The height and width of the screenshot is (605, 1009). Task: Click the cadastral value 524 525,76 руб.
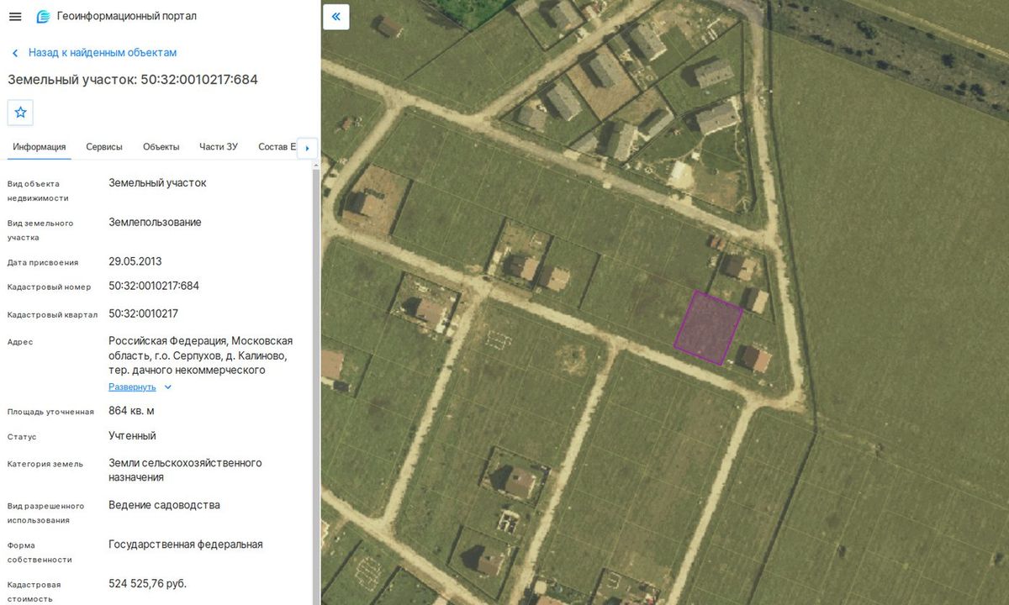tap(148, 584)
